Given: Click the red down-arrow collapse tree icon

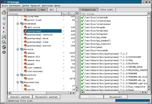Looking at the screenshot, I should tap(4, 32).
